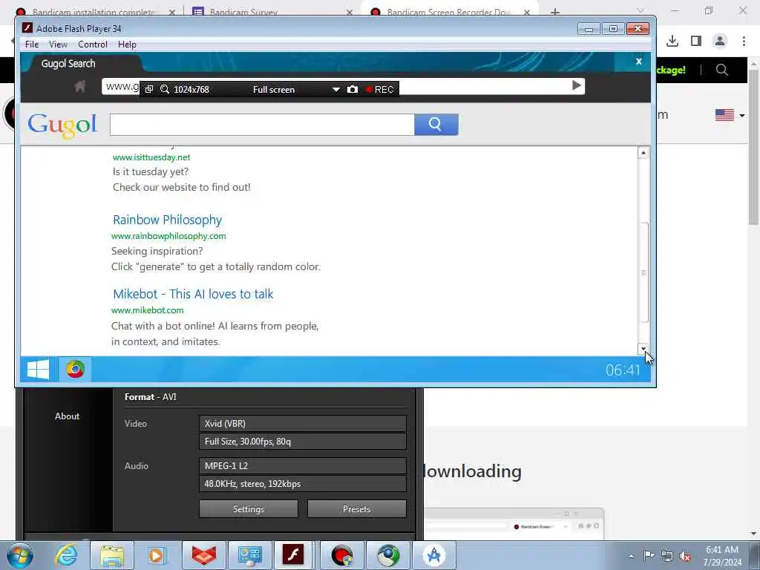Open the Chromium-style browser icon on the taskbar
760x570 pixels.
coord(388,555)
